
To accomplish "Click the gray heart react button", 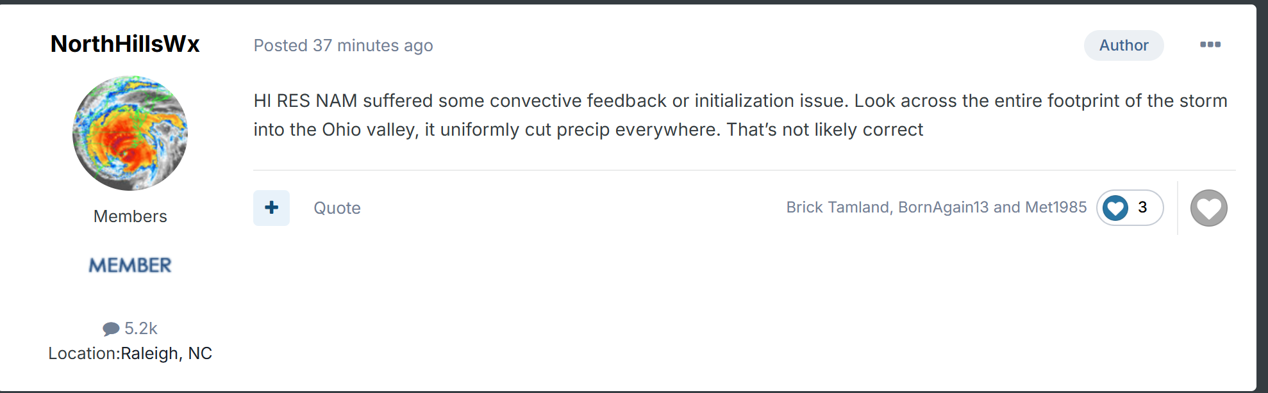I will 1208,208.
